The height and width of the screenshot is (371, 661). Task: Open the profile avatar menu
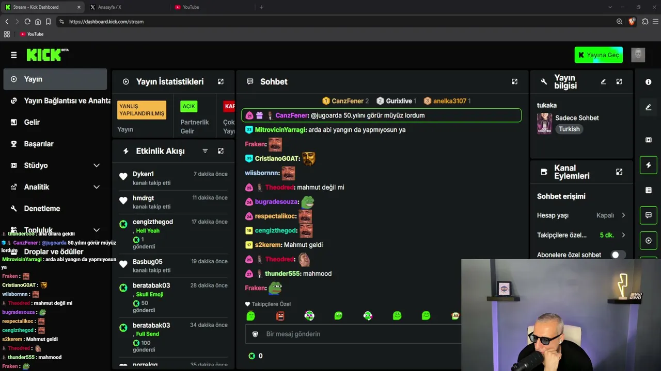(638, 55)
